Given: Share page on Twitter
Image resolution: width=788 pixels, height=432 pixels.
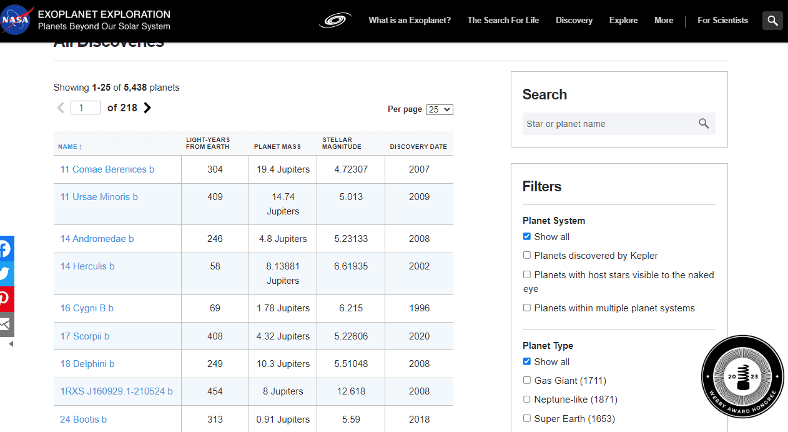Looking at the screenshot, I should pos(6,274).
